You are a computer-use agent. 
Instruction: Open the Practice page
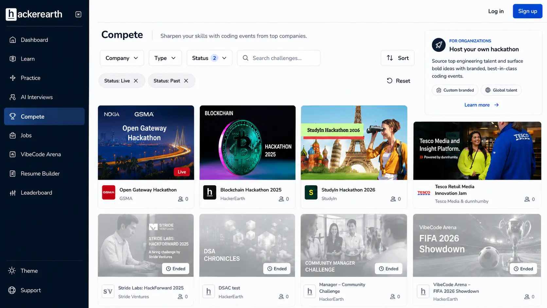(x=44, y=78)
